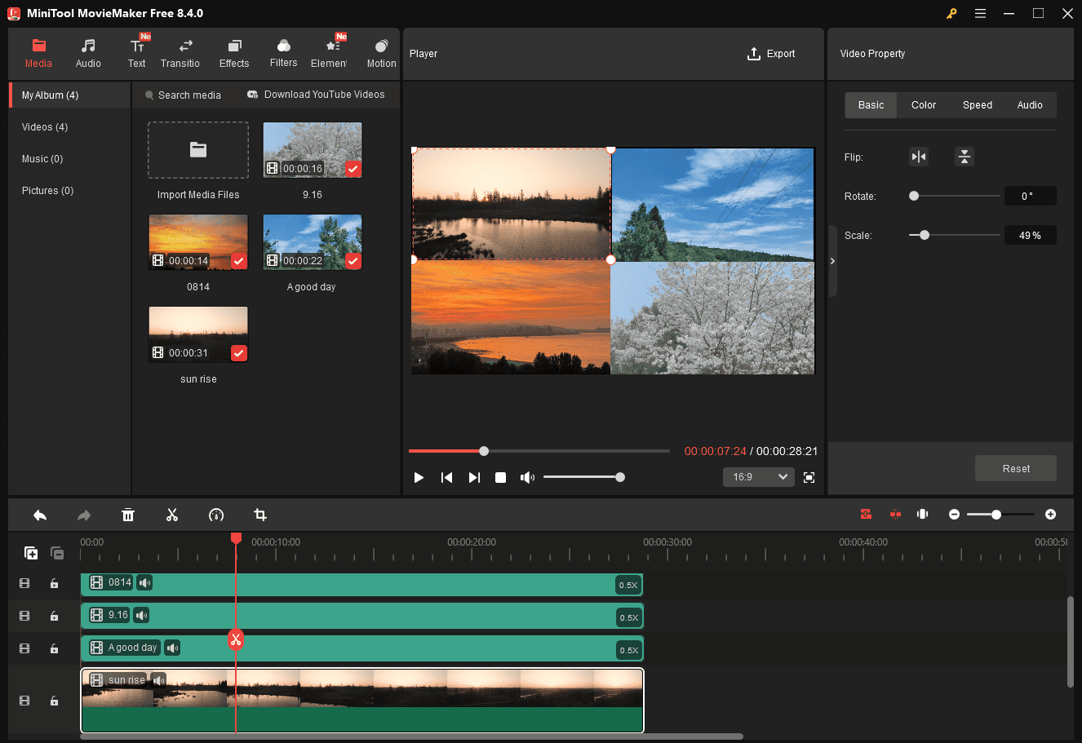1082x743 pixels.
Task: Lock the 'sun rise' track
Action: coord(54,701)
